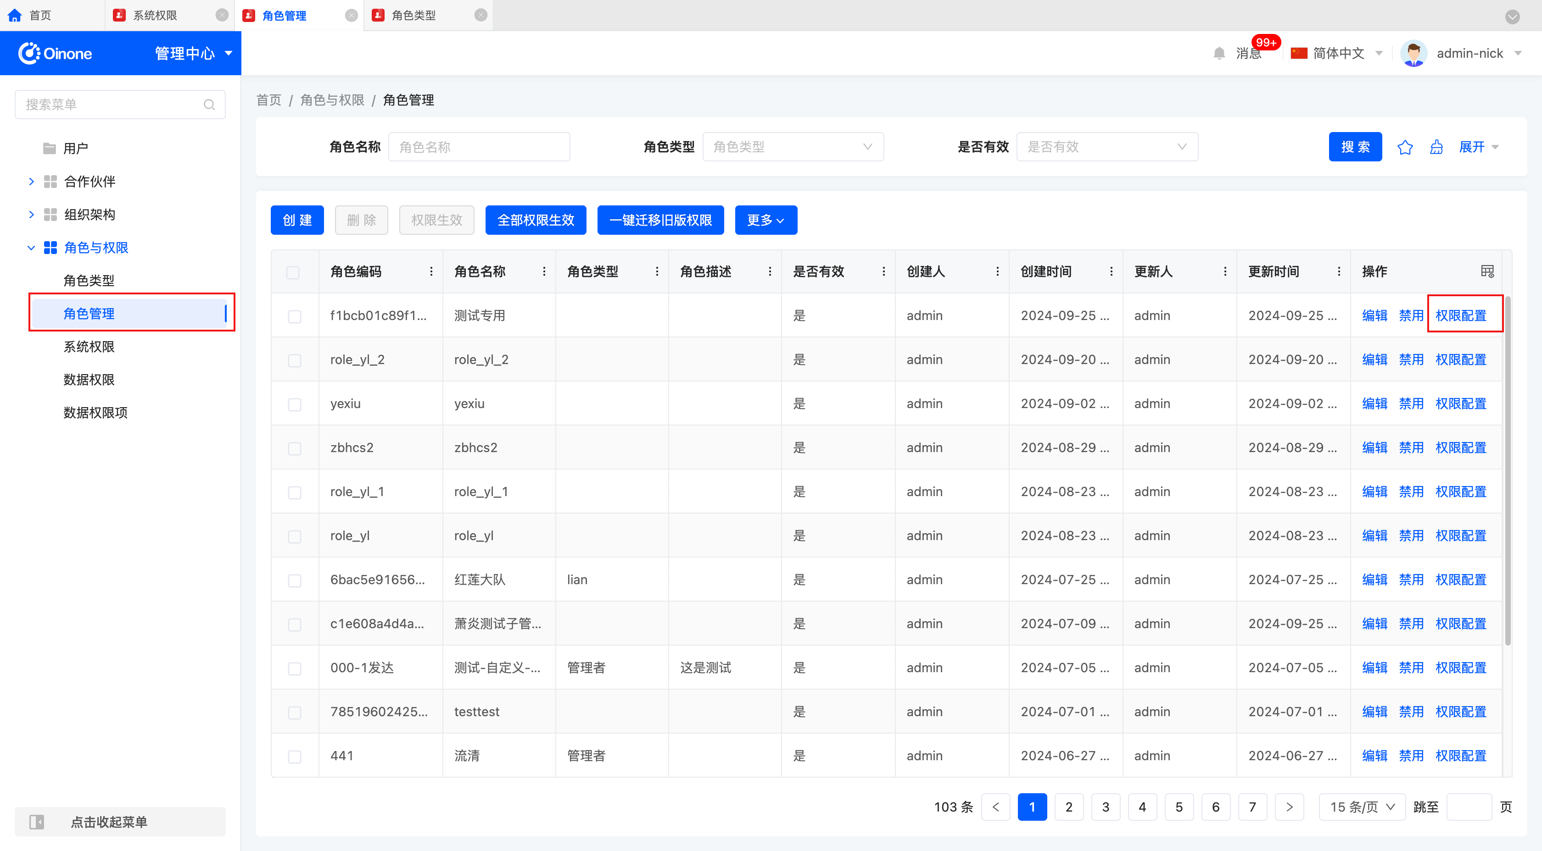Open column menu for 角色名称 header
The width and height of the screenshot is (1542, 851).
pyautogui.click(x=544, y=271)
